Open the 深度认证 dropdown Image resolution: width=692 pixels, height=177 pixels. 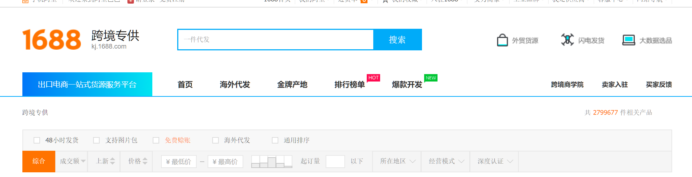pos(495,161)
